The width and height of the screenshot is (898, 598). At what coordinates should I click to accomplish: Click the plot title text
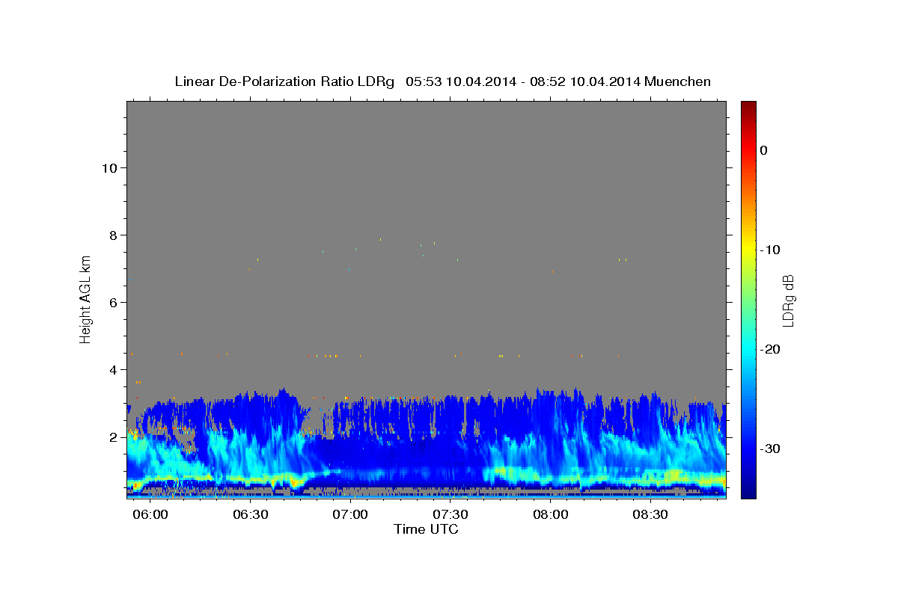442,81
